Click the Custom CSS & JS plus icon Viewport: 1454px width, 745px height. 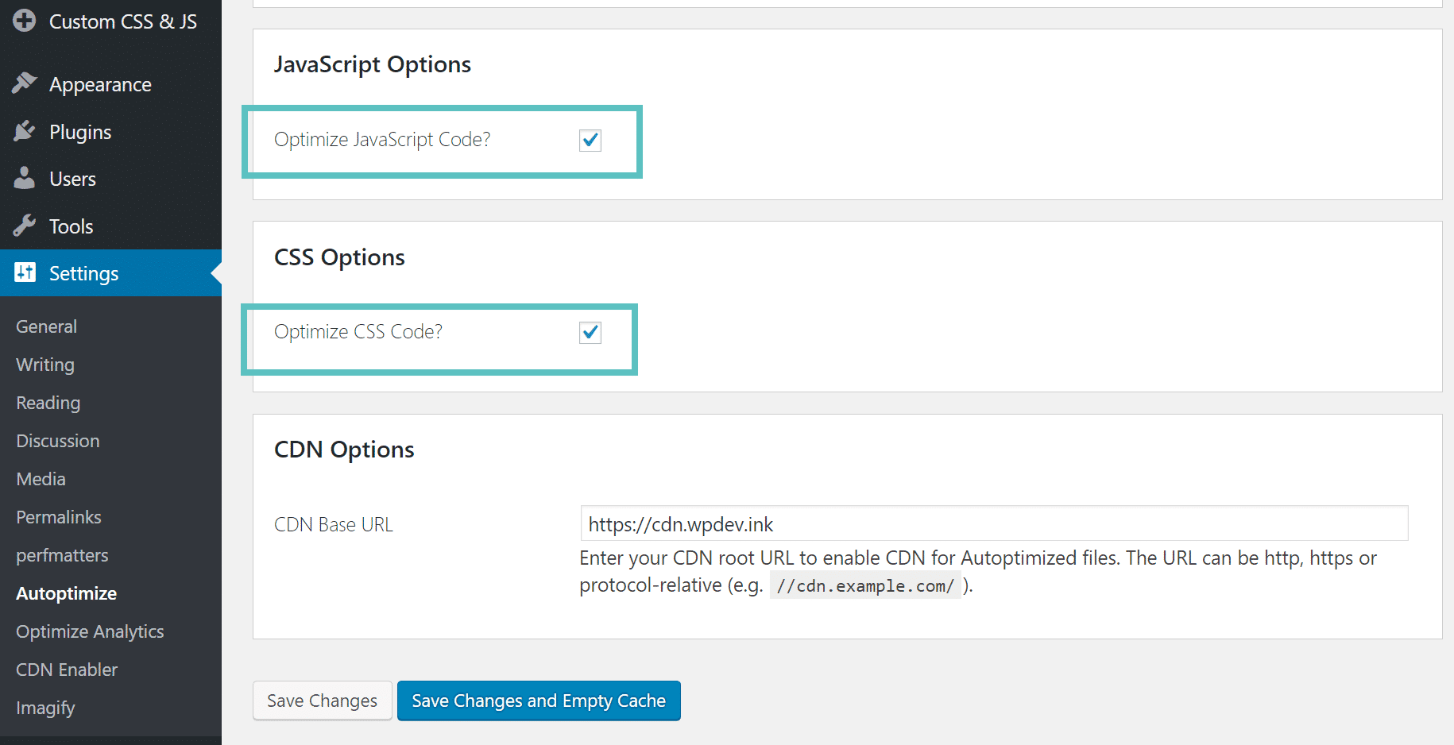pyautogui.click(x=24, y=21)
